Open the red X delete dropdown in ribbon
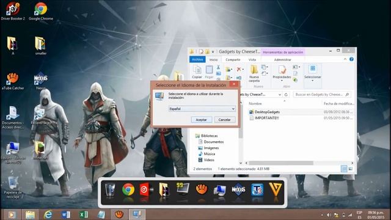 (243, 69)
